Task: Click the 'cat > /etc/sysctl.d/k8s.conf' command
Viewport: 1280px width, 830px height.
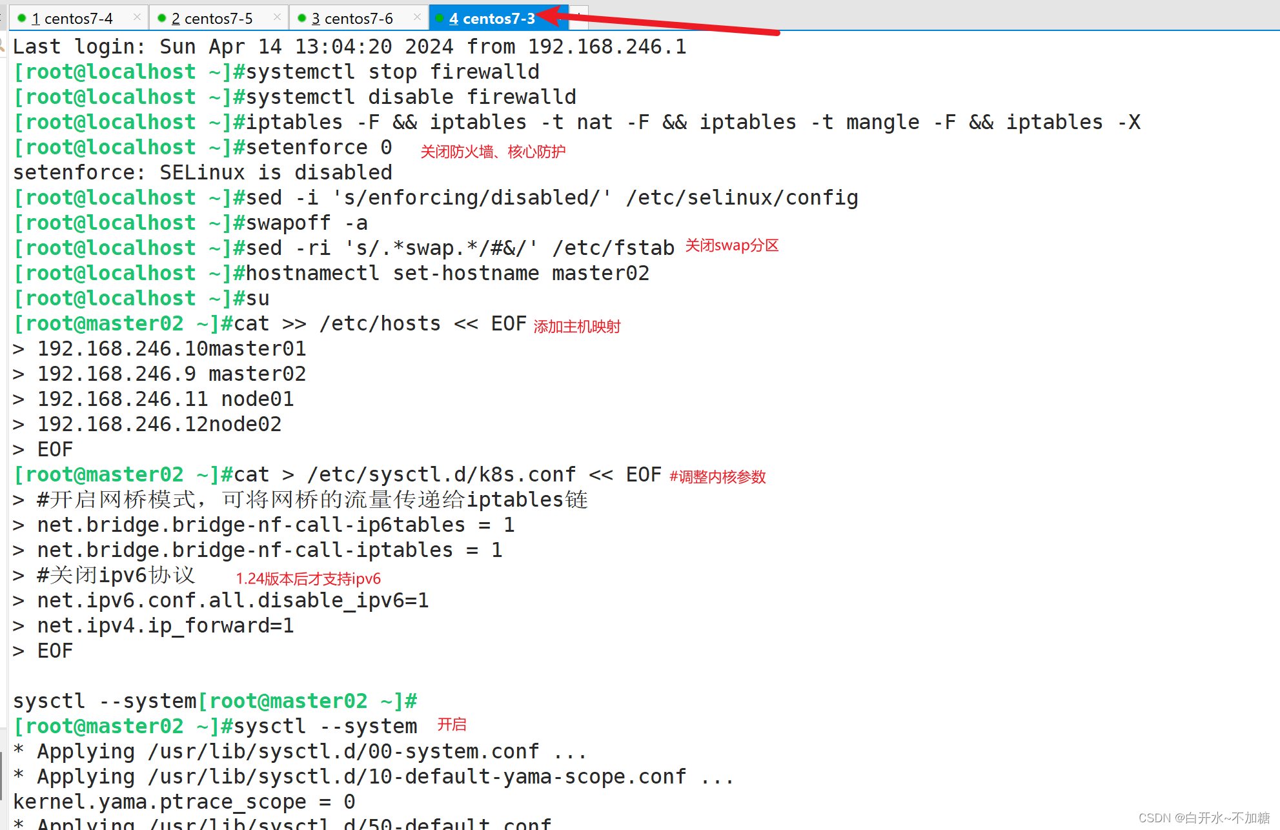Action: coord(338,474)
